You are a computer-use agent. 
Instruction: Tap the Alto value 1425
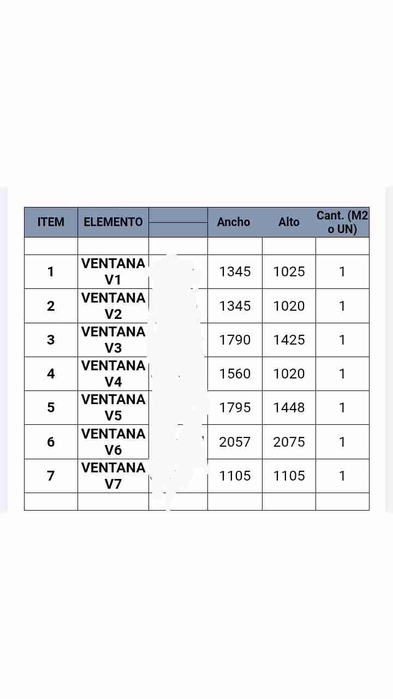(x=289, y=340)
